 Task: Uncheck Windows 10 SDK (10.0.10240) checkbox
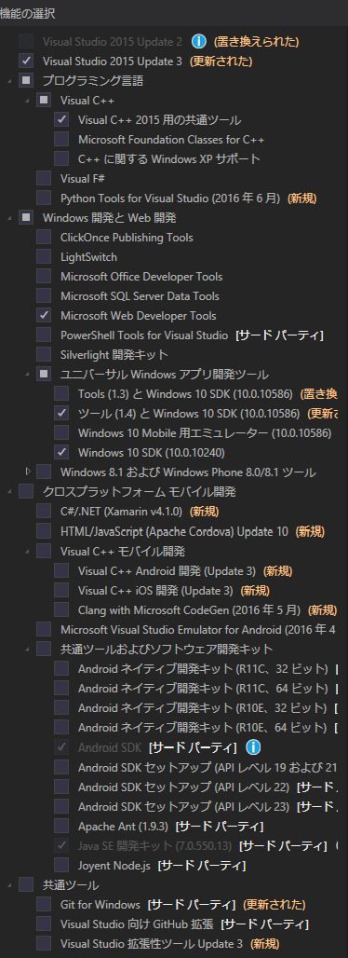pyautogui.click(x=61, y=452)
